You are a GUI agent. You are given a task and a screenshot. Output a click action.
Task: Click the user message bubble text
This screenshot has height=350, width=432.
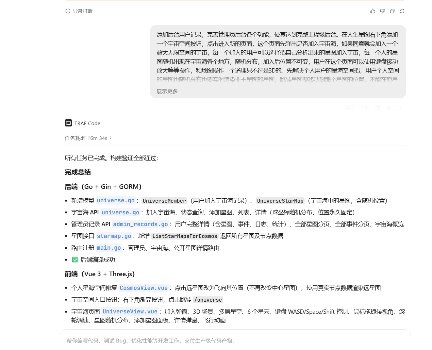coord(278,57)
